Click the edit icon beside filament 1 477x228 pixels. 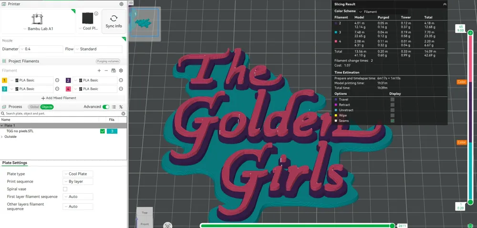pos(57,80)
